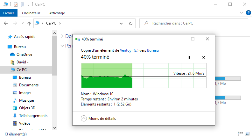252x138 pixels.
Task: Switch to the Affichage ribbon tab
Action: tap(57, 13)
